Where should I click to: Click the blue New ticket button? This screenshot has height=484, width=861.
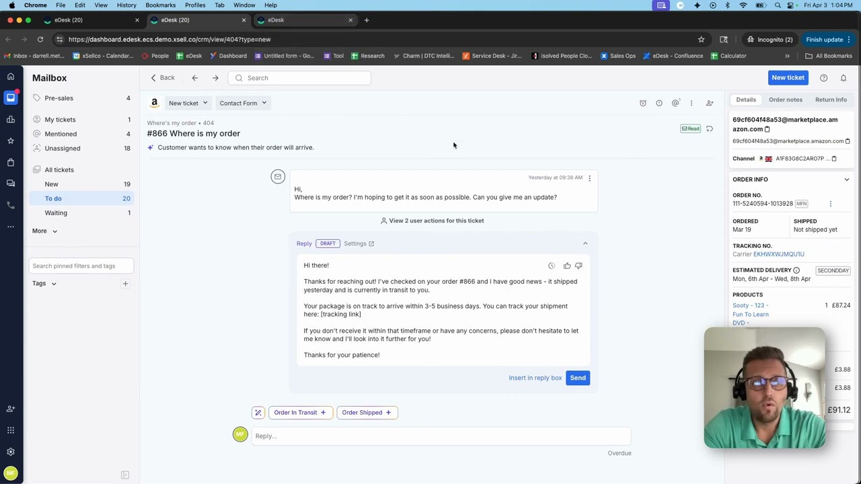click(788, 77)
